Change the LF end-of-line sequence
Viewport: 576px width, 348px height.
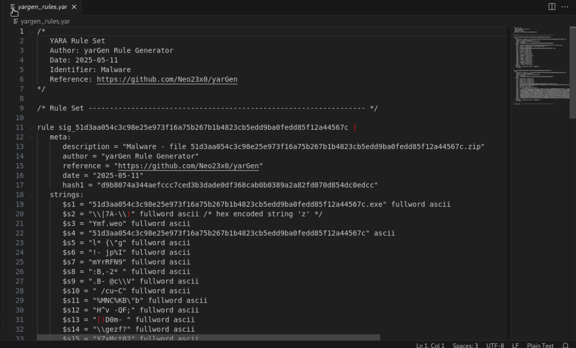[x=515, y=345]
